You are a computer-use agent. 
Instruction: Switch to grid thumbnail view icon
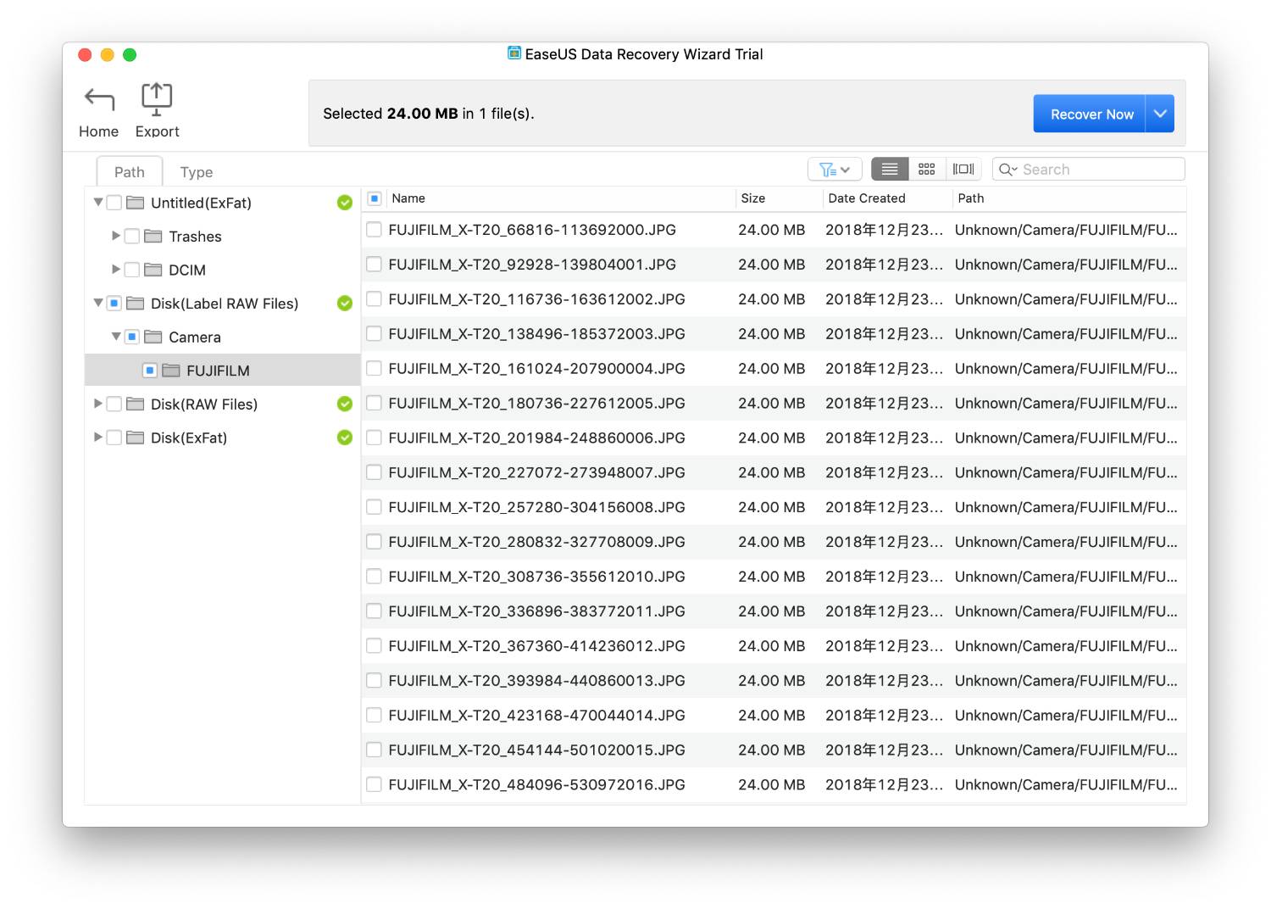click(x=927, y=170)
